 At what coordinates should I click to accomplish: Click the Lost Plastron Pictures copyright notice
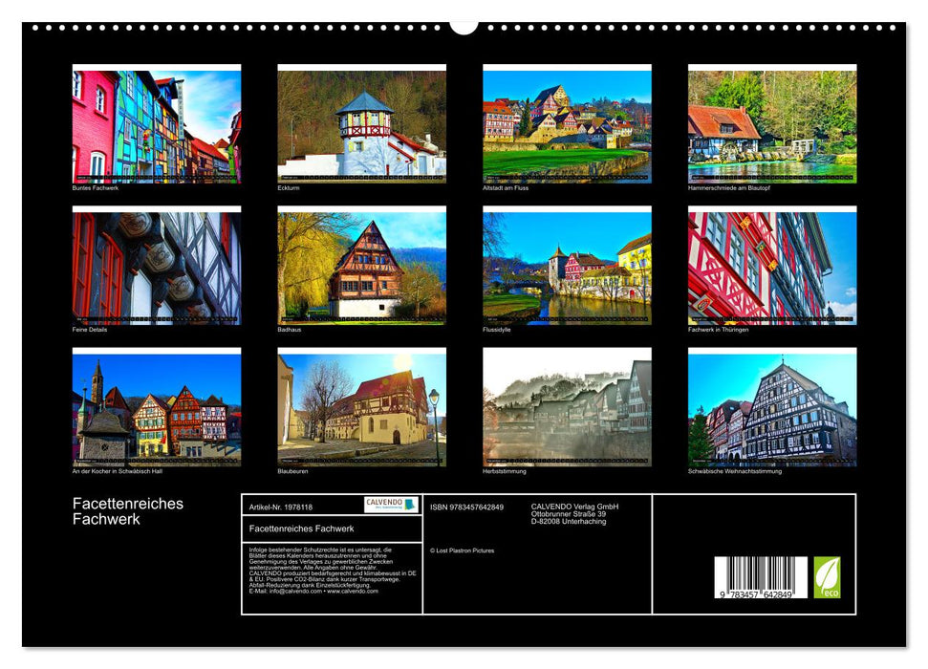click(463, 550)
